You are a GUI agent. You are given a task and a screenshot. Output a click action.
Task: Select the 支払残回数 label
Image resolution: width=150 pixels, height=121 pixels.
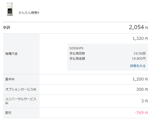pyautogui.click(x=77, y=53)
